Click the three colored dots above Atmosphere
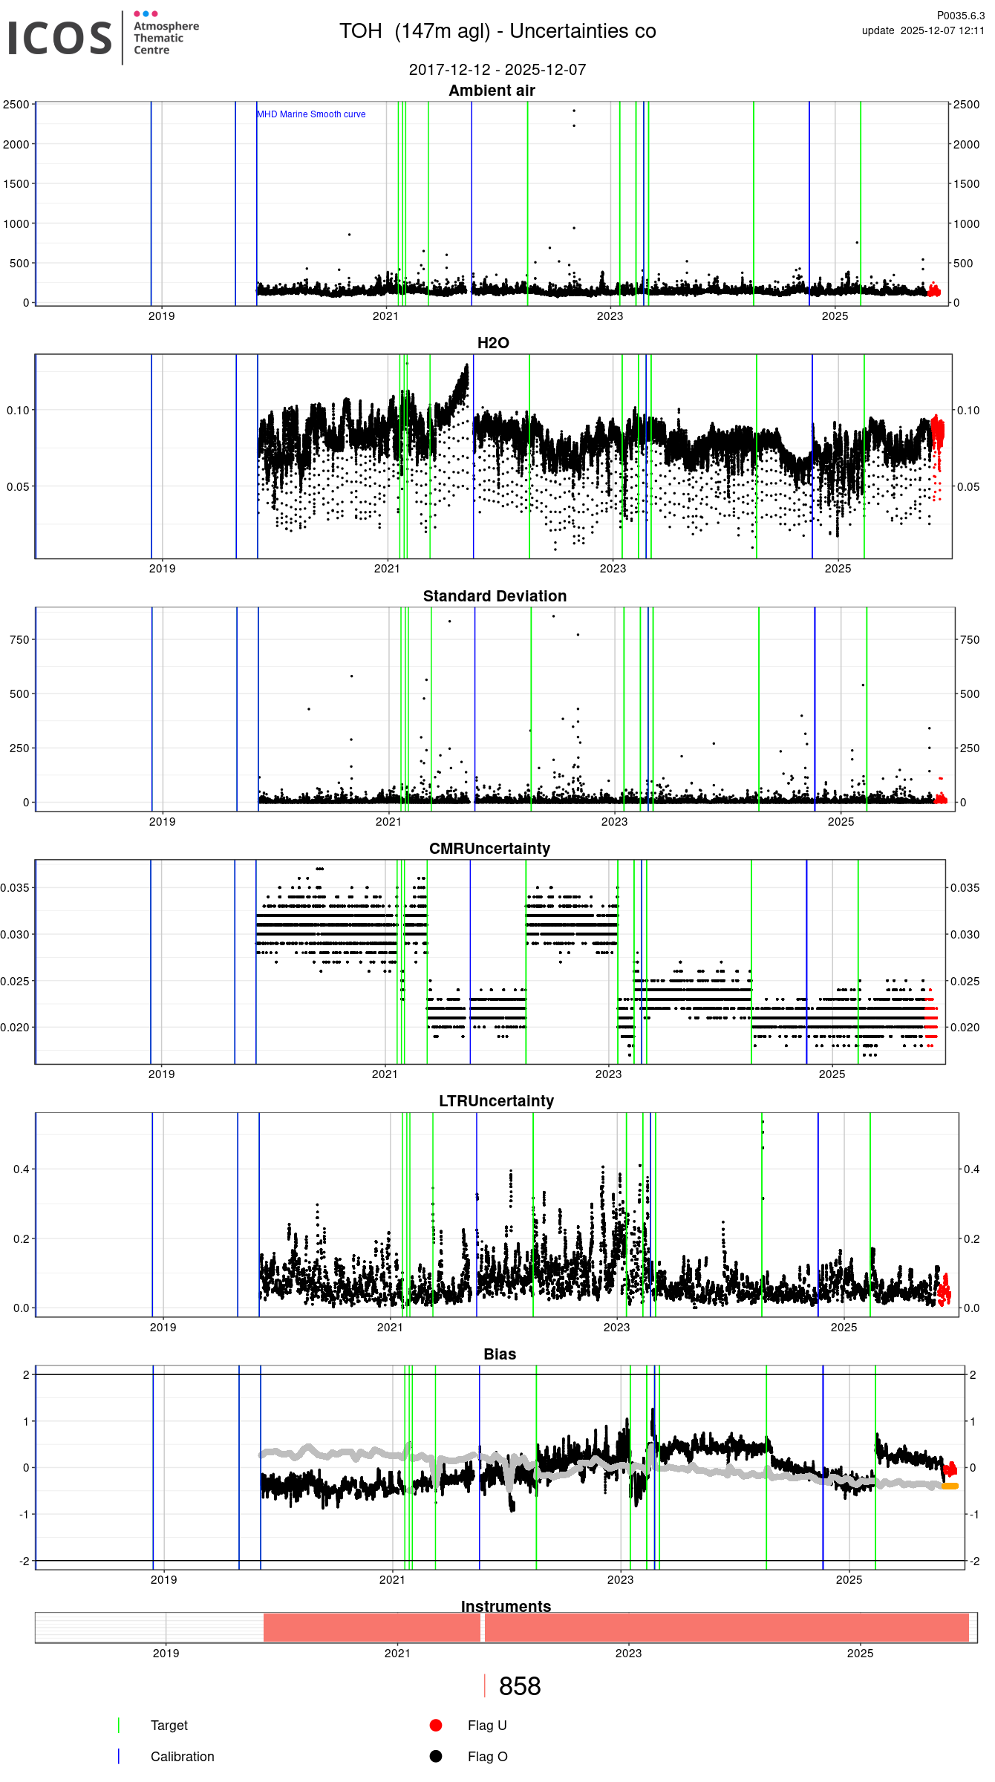Image resolution: width=995 pixels, height=1782 pixels. point(146,13)
